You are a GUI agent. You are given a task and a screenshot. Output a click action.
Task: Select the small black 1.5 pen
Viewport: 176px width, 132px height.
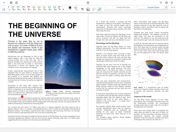(9, 9)
